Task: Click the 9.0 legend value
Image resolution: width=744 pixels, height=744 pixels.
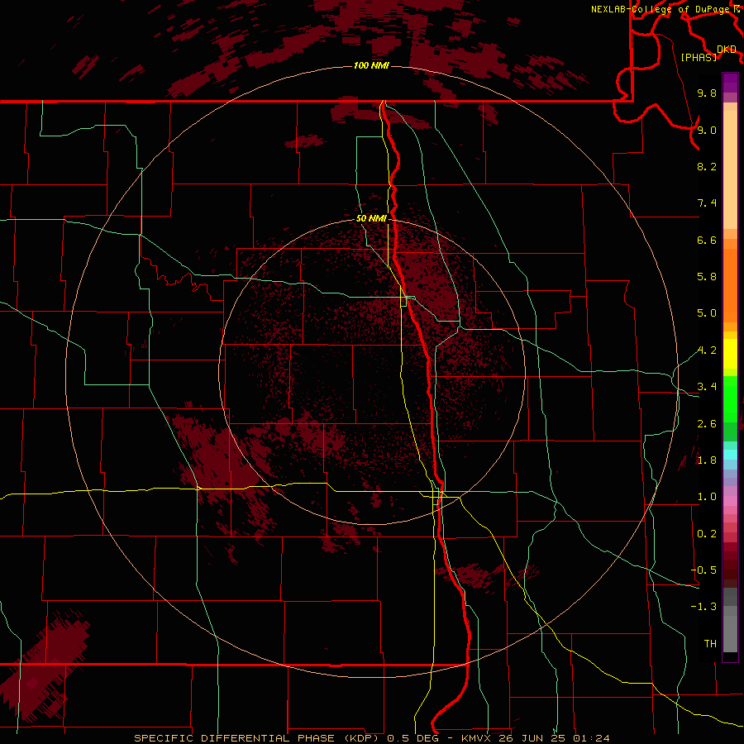Action: (707, 130)
